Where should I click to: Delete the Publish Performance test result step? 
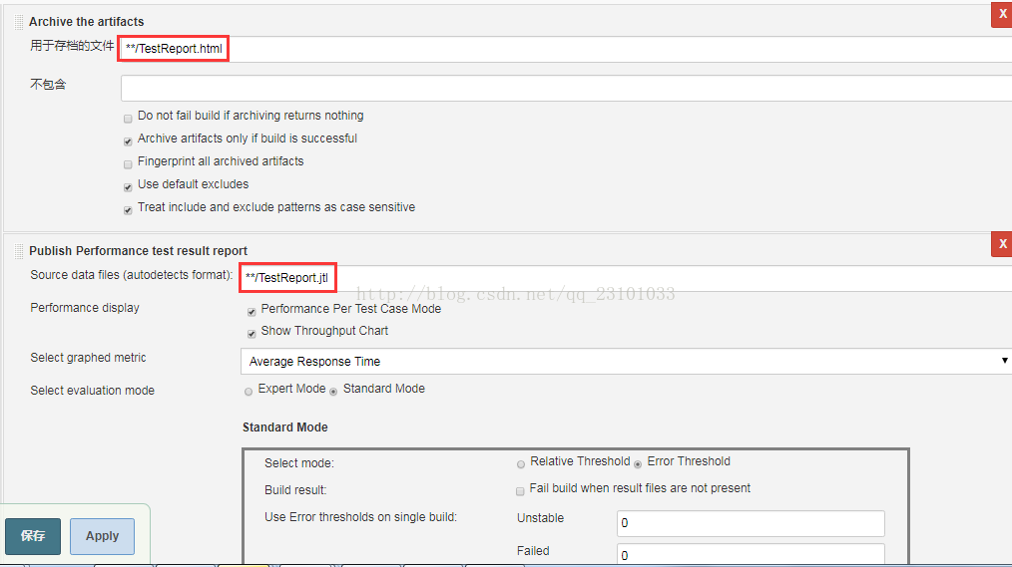[1002, 243]
